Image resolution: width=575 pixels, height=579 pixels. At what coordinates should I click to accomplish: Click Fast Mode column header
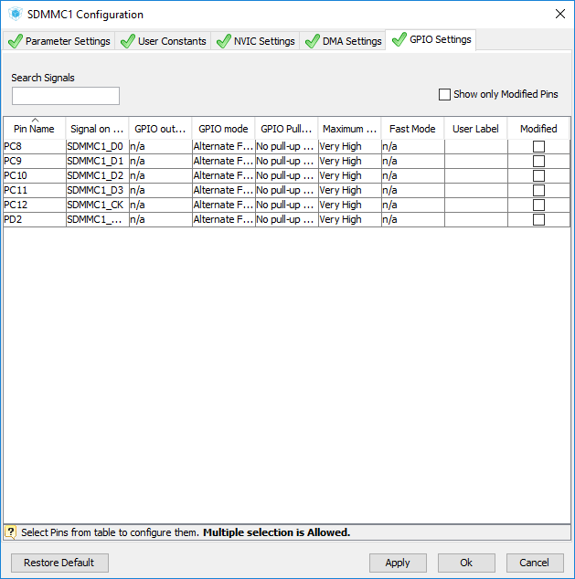point(412,129)
